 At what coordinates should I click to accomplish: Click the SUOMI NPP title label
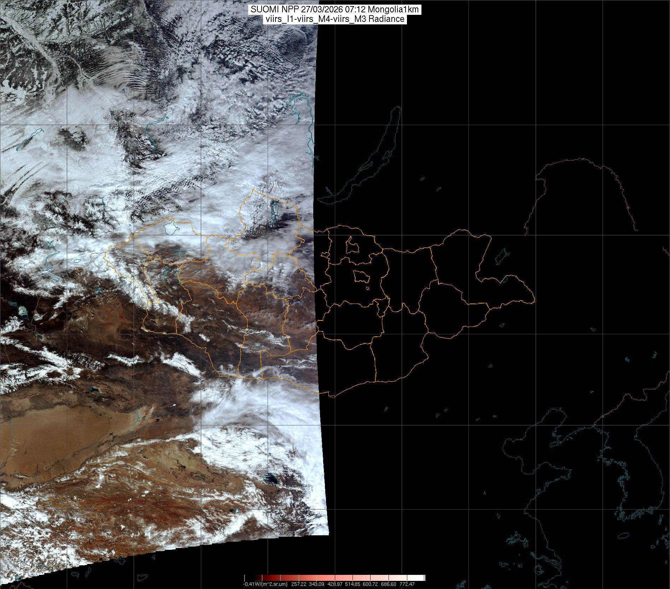click(x=334, y=10)
